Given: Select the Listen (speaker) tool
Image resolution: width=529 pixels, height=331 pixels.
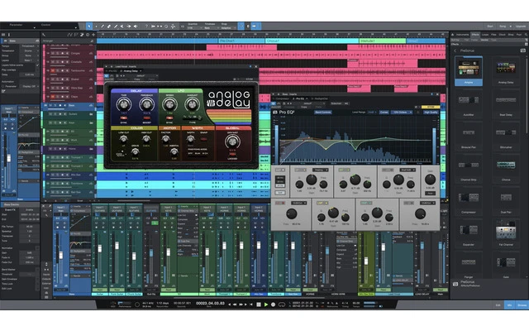Looking at the screenshot, I should tap(136, 26).
